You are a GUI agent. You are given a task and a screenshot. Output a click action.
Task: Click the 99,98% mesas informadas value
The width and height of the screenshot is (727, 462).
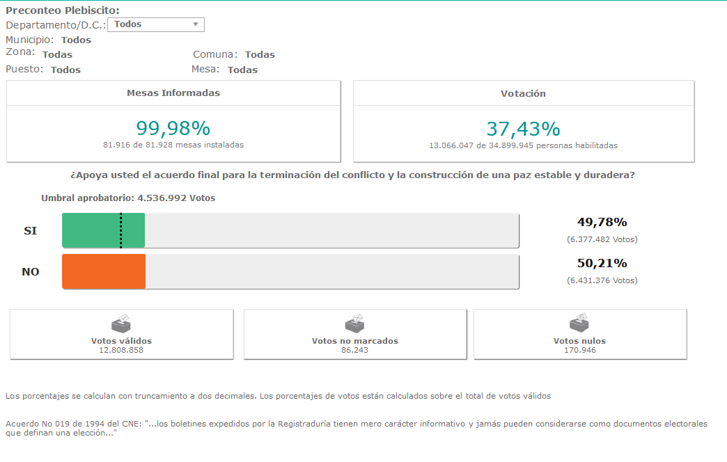[173, 128]
